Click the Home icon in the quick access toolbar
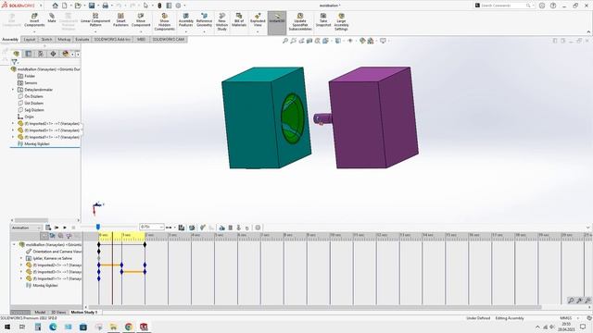This screenshot has height=333, width=593. point(56,6)
